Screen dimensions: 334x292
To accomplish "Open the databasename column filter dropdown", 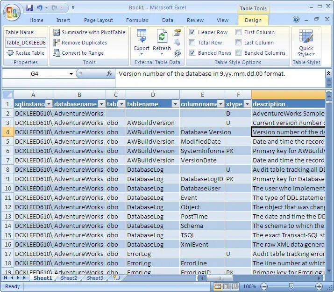I will point(102,104).
